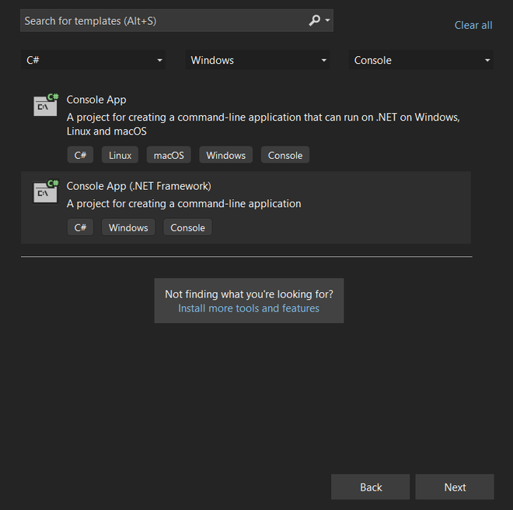
Task: Click the C# tag under Console App
Action: pos(80,156)
